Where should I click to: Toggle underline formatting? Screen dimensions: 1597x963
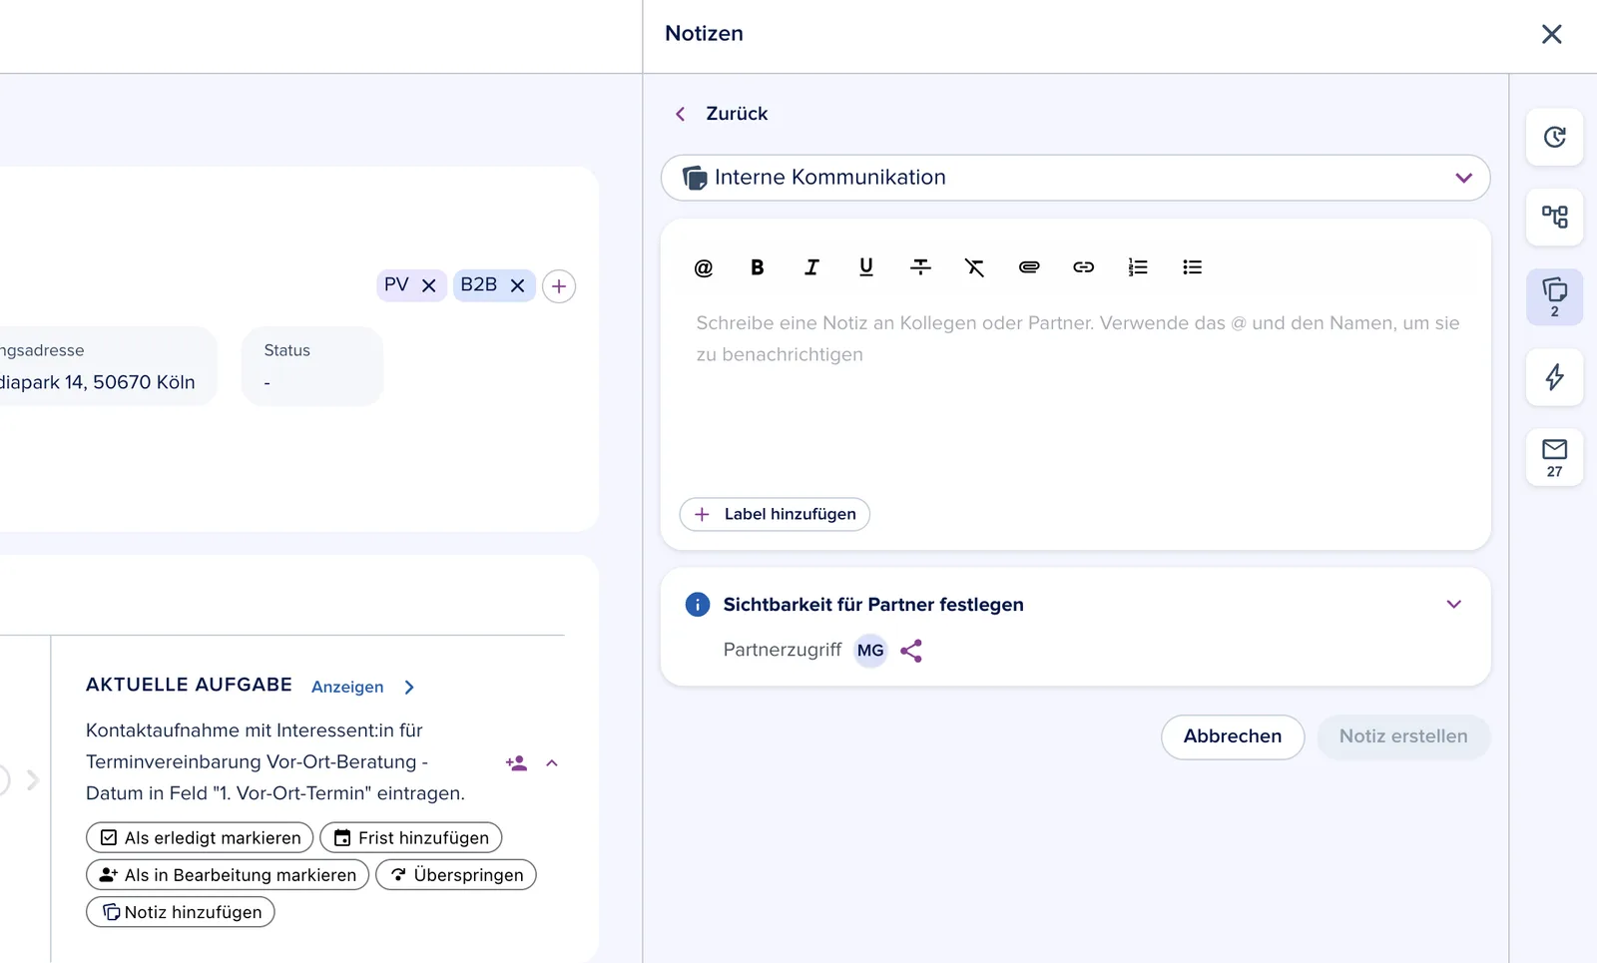(x=866, y=267)
